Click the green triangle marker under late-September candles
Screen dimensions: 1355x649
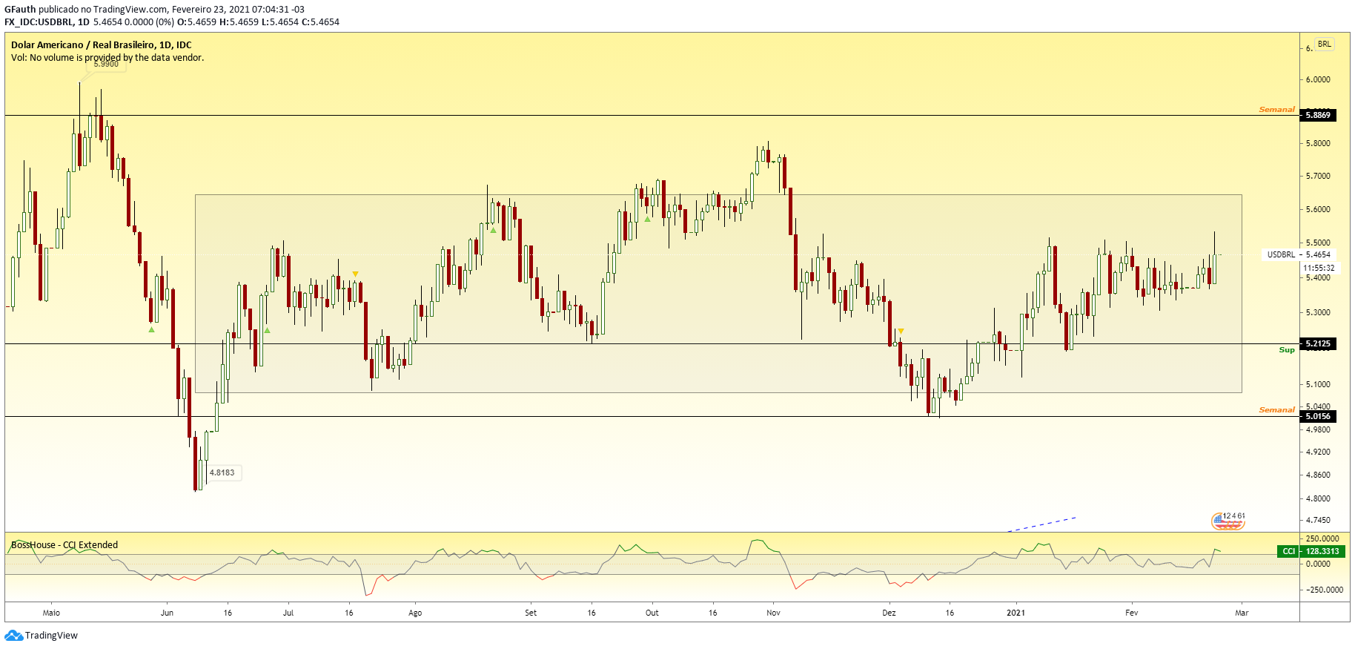[647, 219]
